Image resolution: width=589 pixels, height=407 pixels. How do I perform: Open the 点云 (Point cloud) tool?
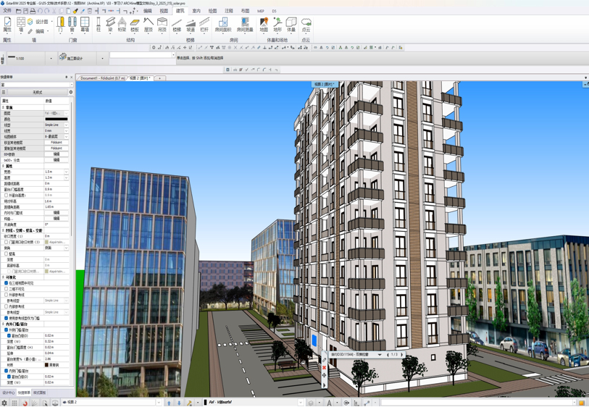306,25
